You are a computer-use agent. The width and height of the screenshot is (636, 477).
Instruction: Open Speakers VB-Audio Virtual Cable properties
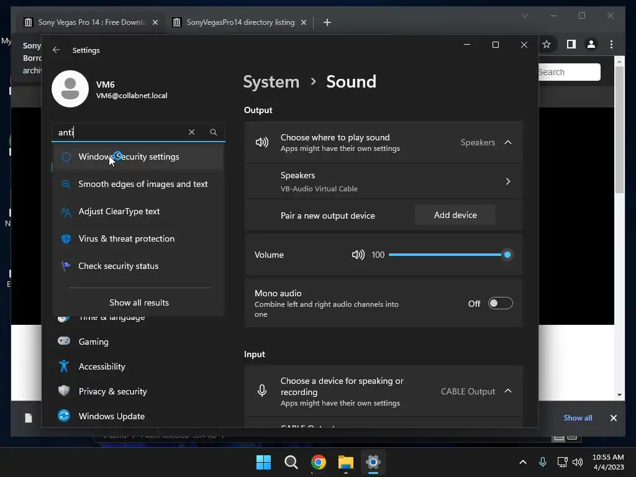(x=384, y=181)
